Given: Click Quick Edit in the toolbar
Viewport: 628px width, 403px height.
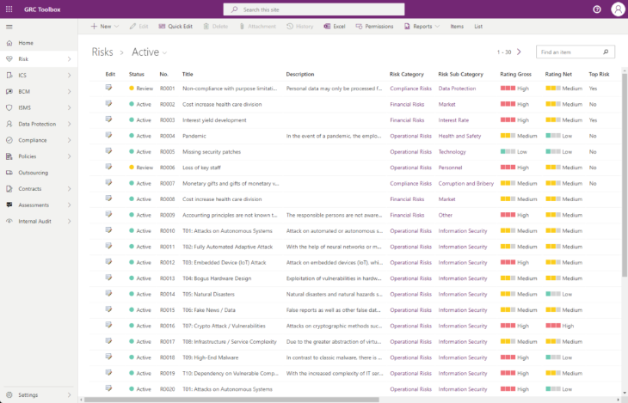Looking at the screenshot, I should click(x=175, y=27).
